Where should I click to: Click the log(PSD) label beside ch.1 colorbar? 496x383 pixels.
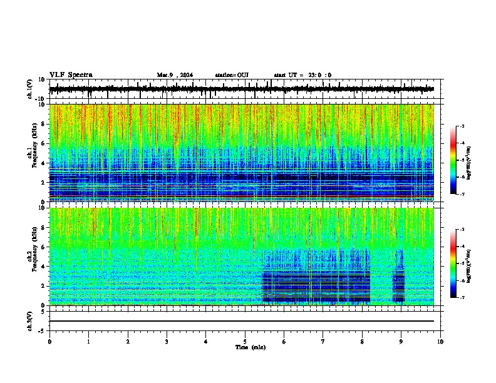pyautogui.click(x=468, y=163)
